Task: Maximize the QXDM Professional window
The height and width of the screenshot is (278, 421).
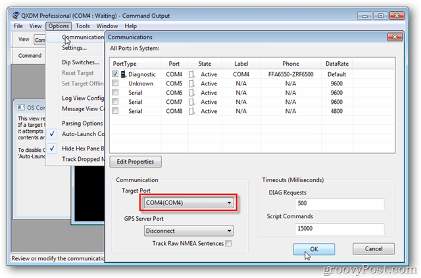Action: [381, 16]
